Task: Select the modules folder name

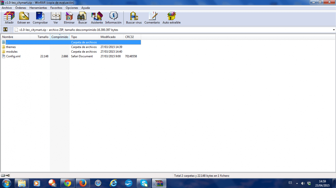Action: point(12,52)
